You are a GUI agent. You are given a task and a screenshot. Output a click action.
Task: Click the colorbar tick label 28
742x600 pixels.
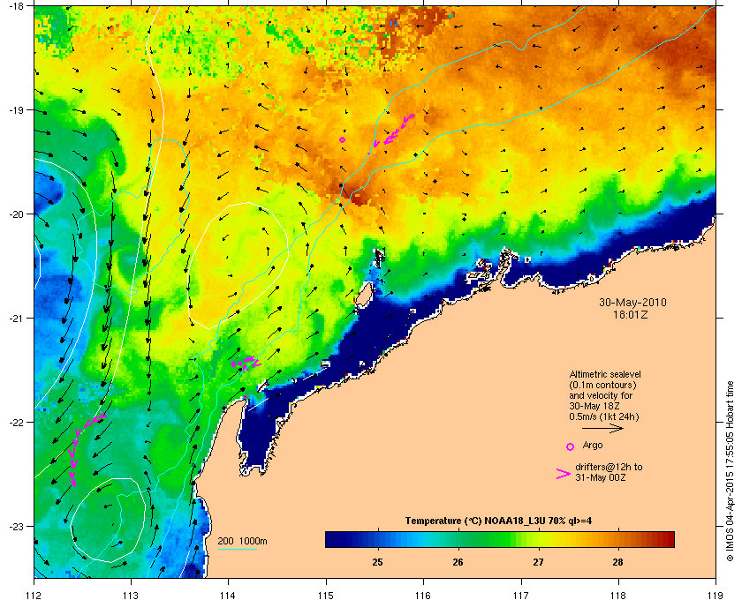point(618,562)
